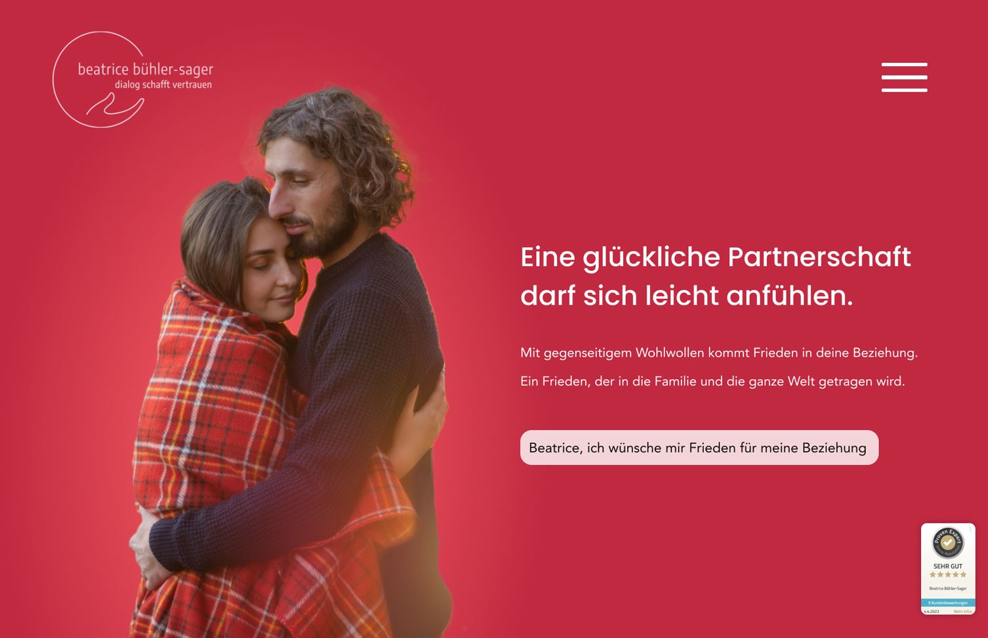Click the 'beatrice bühler-sager' logo text
988x638 pixels.
(146, 70)
